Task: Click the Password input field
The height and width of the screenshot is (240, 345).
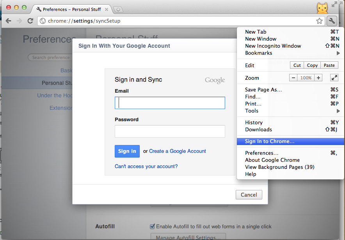Action: (170, 131)
